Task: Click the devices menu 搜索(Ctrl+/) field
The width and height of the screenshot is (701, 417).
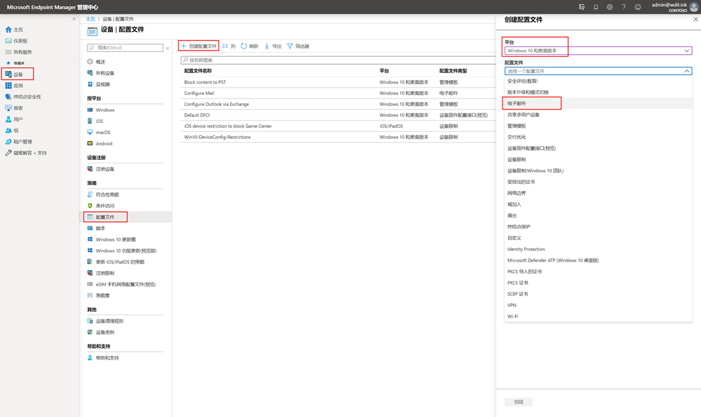Action: pos(125,47)
